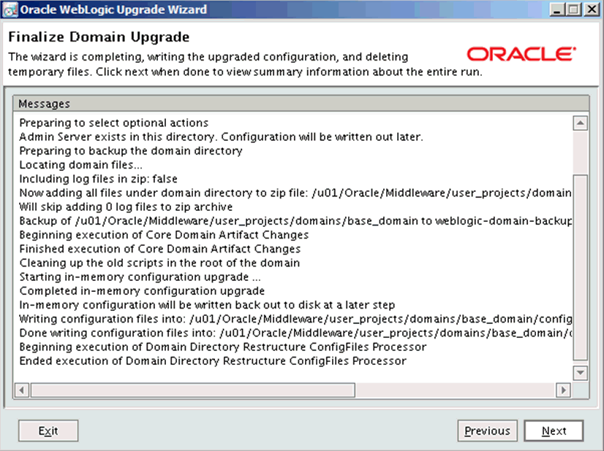Select the 'Admin Server exists in this directory' line
Image resolution: width=604 pixels, height=451 pixels.
click(x=221, y=137)
